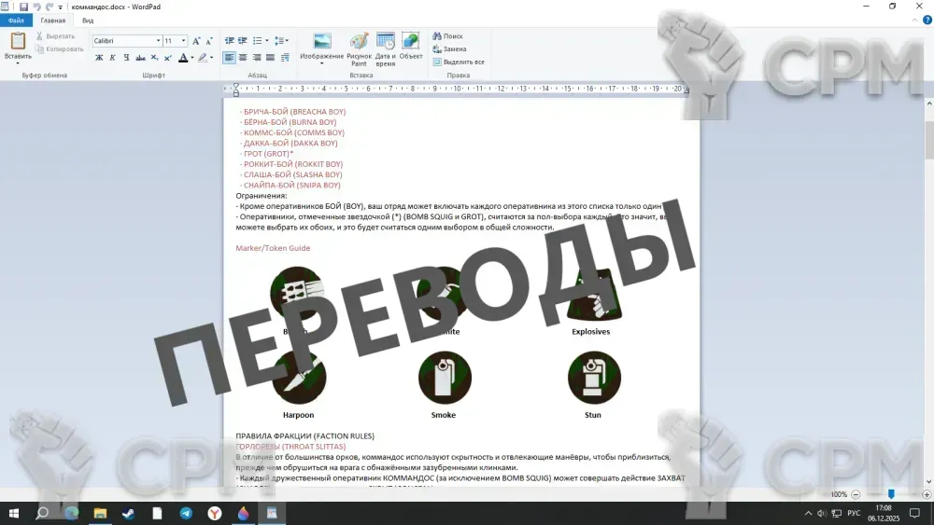Switch to the Вид tab
The height and width of the screenshot is (525, 934).
[87, 20]
